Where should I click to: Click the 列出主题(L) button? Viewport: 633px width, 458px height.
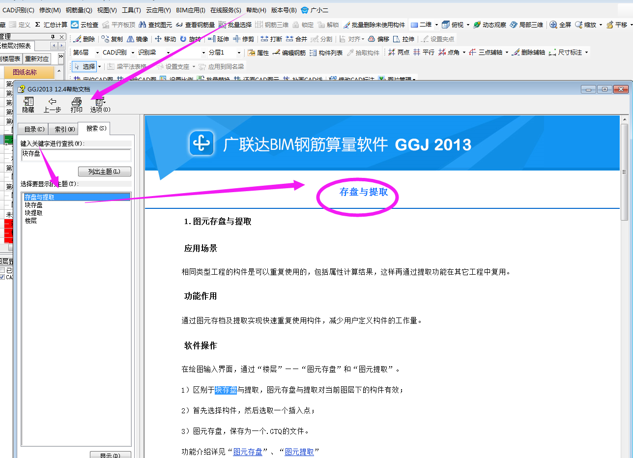tap(105, 172)
